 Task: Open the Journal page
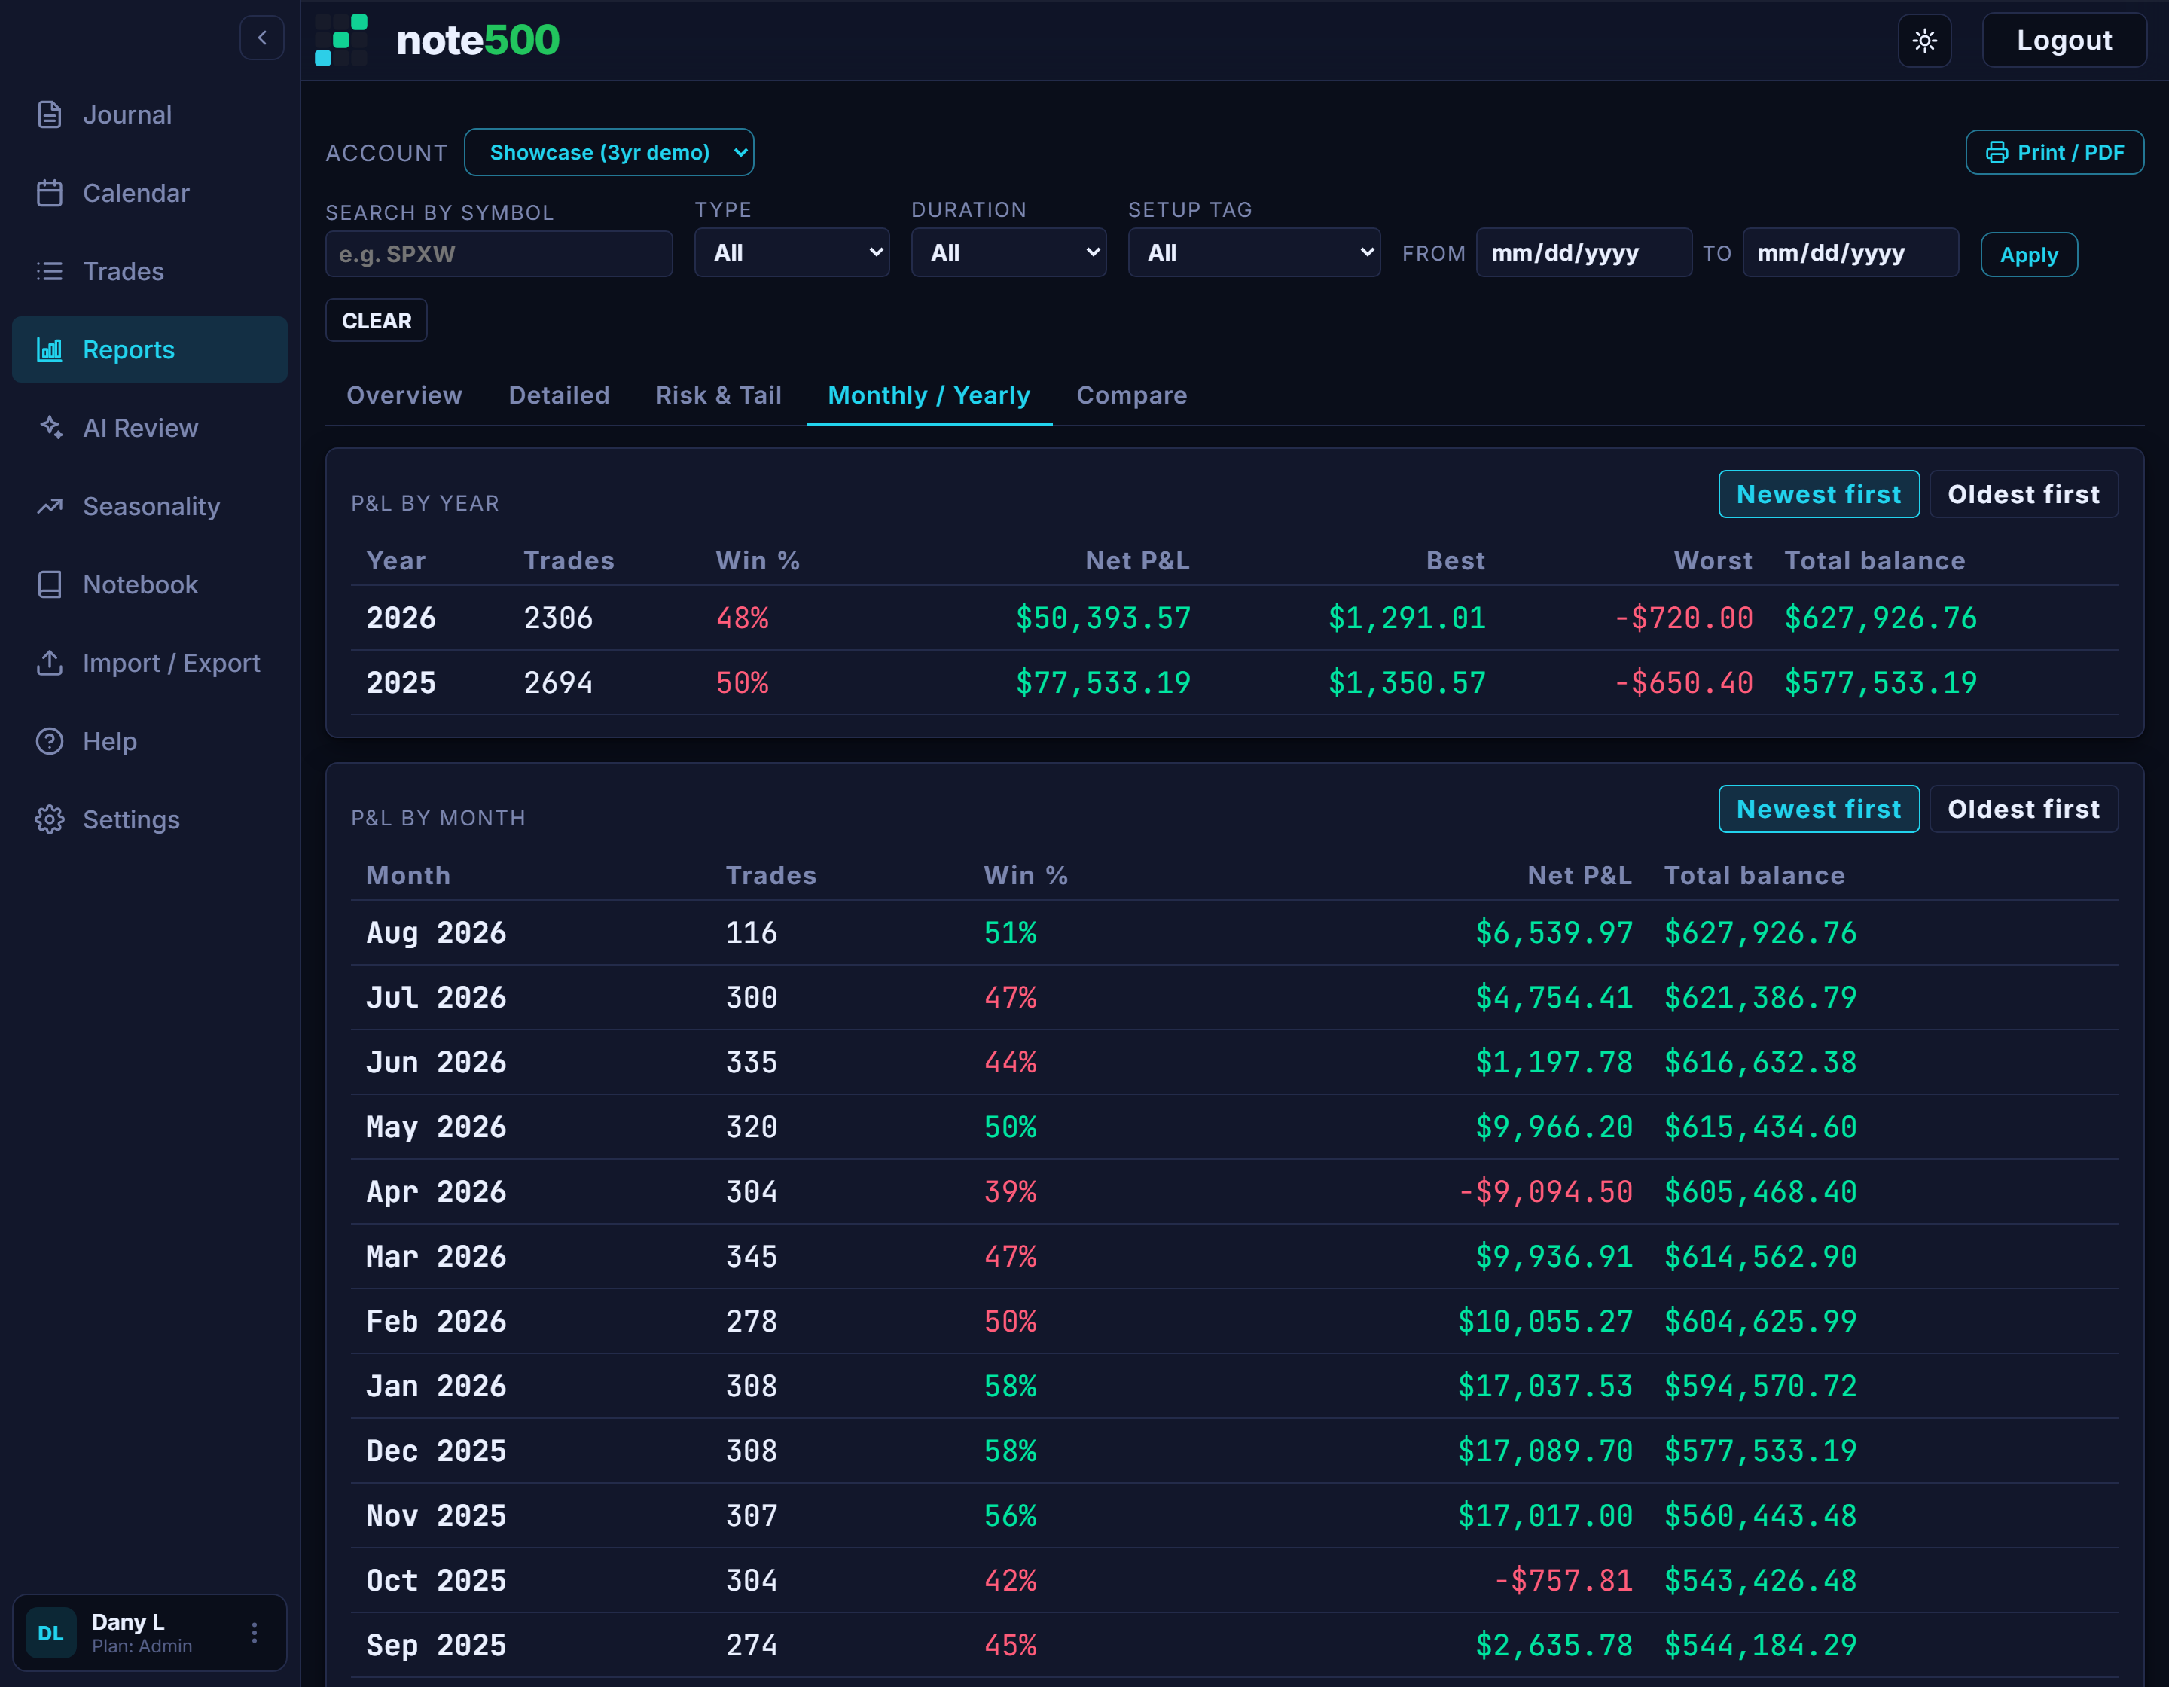click(150, 115)
